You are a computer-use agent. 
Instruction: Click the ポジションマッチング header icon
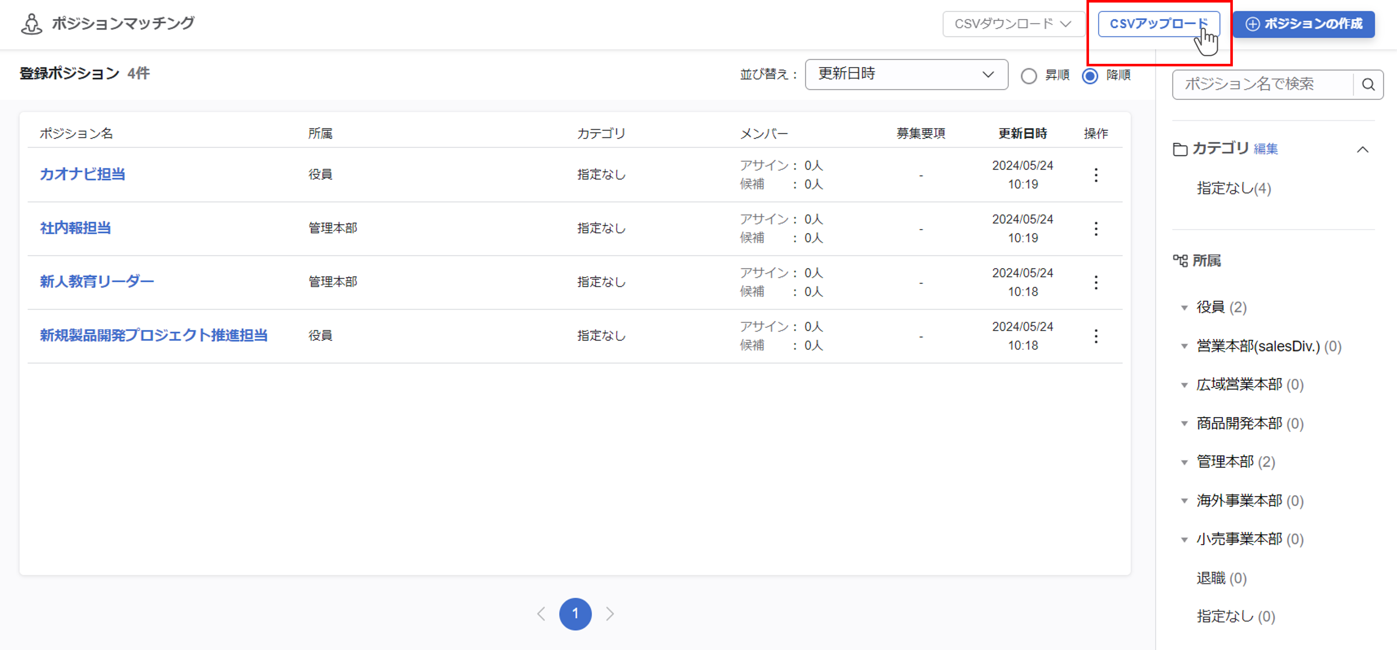click(31, 24)
